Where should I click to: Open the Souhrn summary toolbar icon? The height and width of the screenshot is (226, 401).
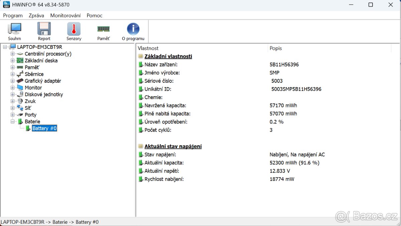tap(14, 29)
